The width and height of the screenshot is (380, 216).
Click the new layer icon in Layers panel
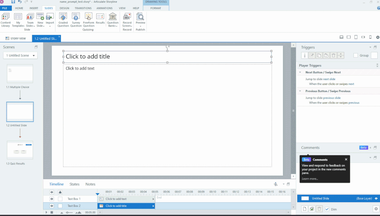[305, 209]
